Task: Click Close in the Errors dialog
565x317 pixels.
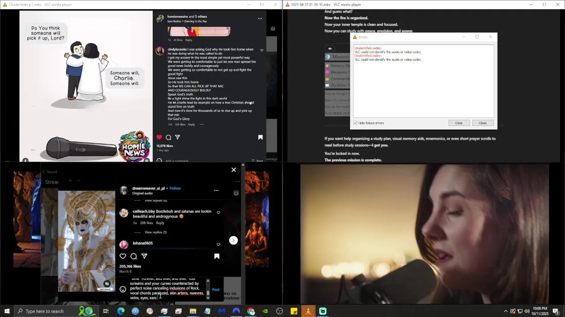Action: coord(483,123)
